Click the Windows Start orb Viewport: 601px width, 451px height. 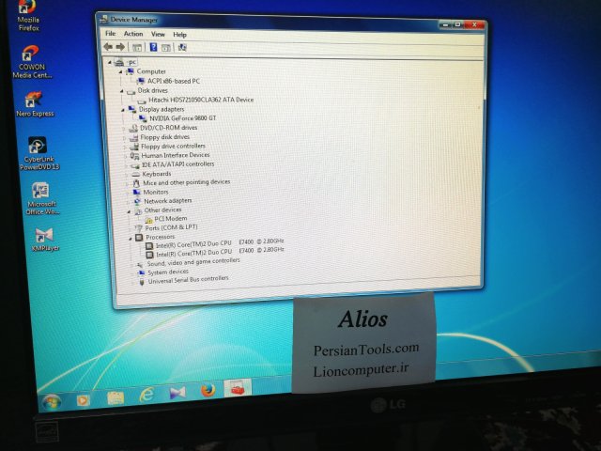pyautogui.click(x=52, y=401)
